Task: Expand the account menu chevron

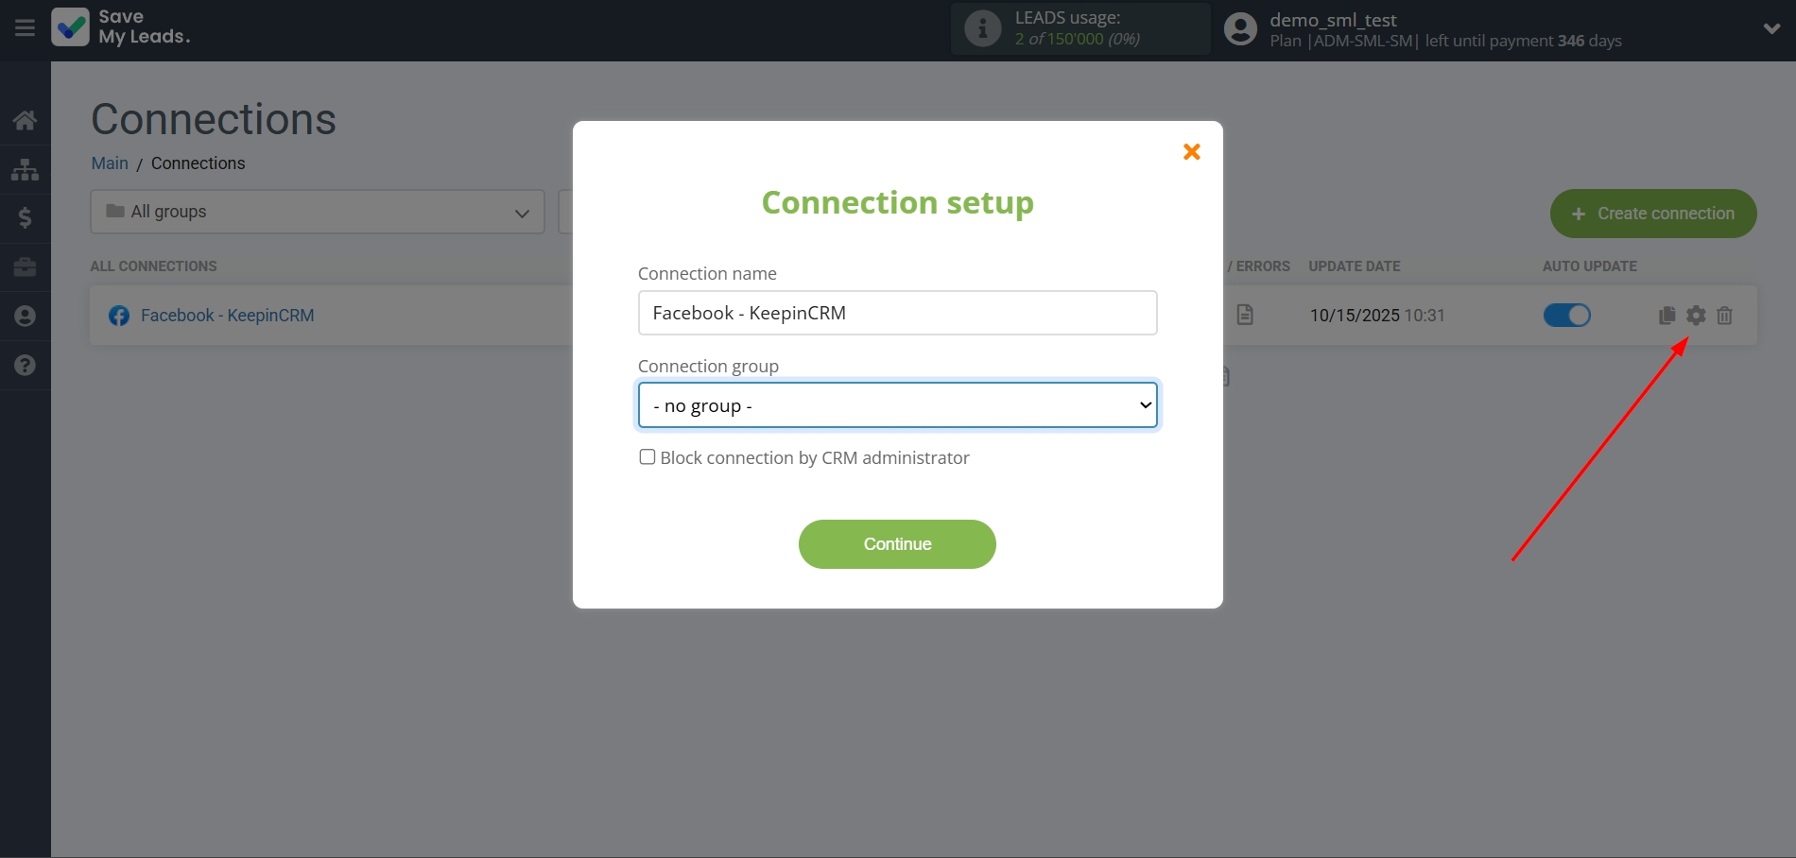Action: [x=1771, y=28]
